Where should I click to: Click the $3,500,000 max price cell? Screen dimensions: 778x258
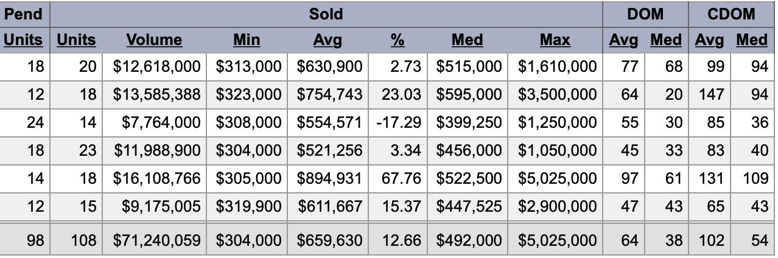(557, 94)
